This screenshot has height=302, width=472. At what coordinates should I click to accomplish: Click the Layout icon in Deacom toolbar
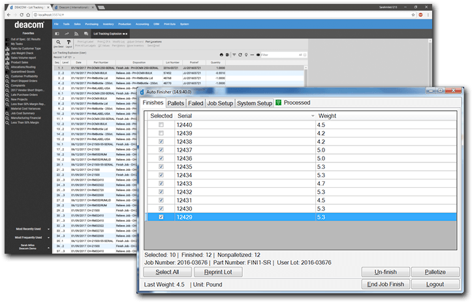pos(69,42)
